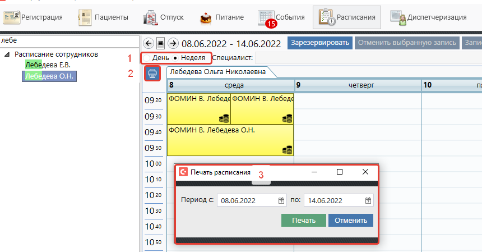The height and width of the screenshot is (252, 482).
Task: Click the green Печать button
Action: click(303, 220)
